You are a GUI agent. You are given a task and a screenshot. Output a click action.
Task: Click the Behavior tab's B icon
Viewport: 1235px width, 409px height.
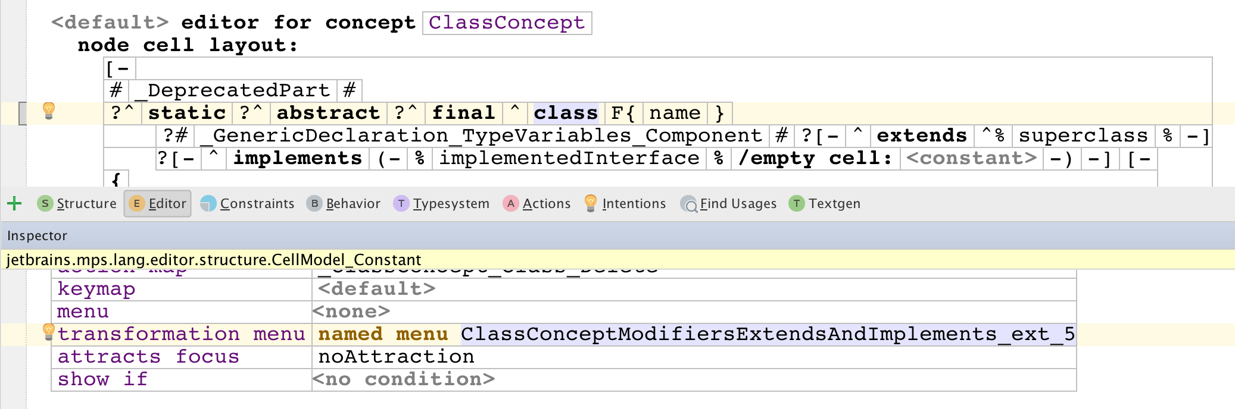click(314, 204)
